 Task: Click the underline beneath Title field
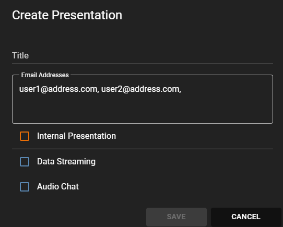(143, 64)
